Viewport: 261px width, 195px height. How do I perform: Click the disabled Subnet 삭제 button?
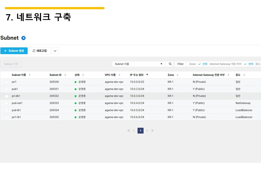coord(11,64)
